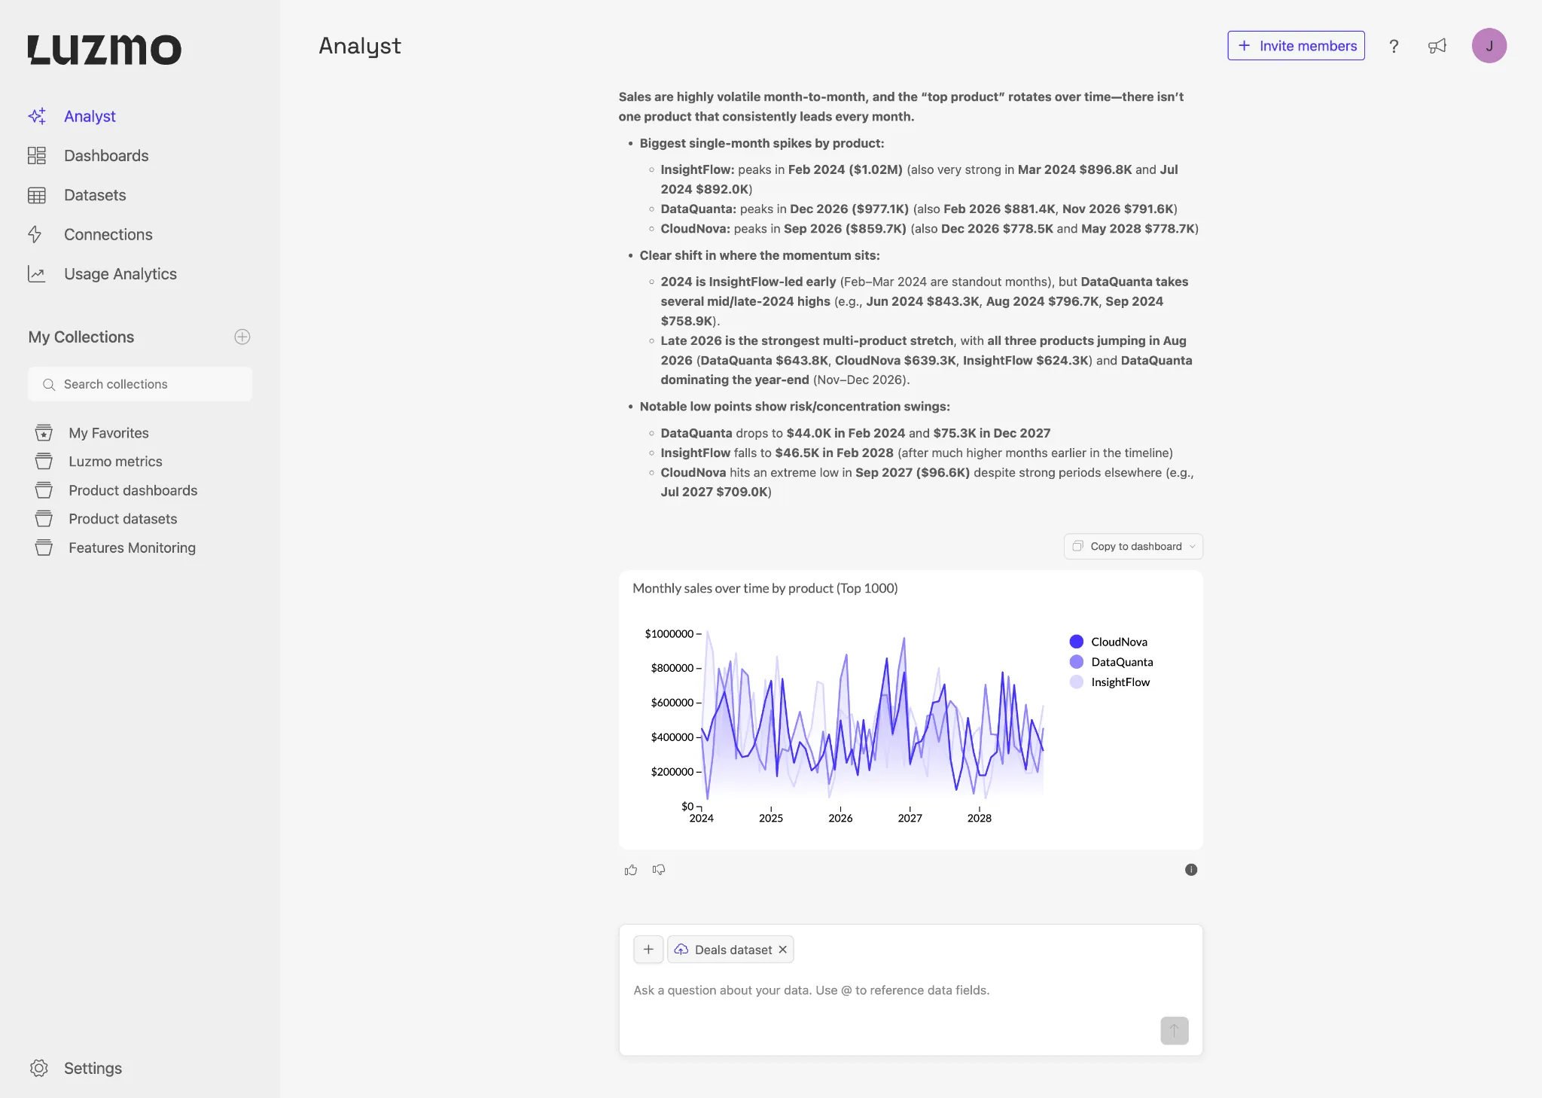Click the cloud icon on Deals dataset
The width and height of the screenshot is (1542, 1098).
tap(681, 950)
